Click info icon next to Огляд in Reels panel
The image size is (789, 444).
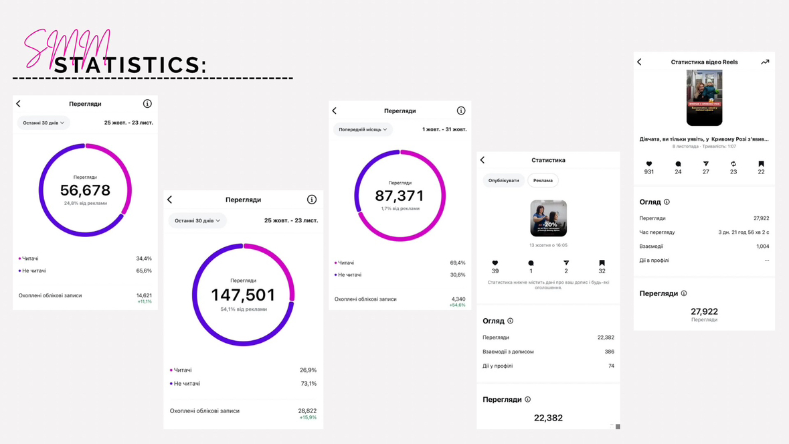667,202
